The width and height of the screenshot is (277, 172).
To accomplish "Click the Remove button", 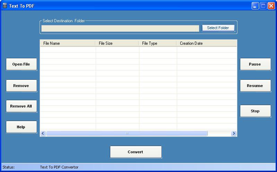I will coord(21,86).
